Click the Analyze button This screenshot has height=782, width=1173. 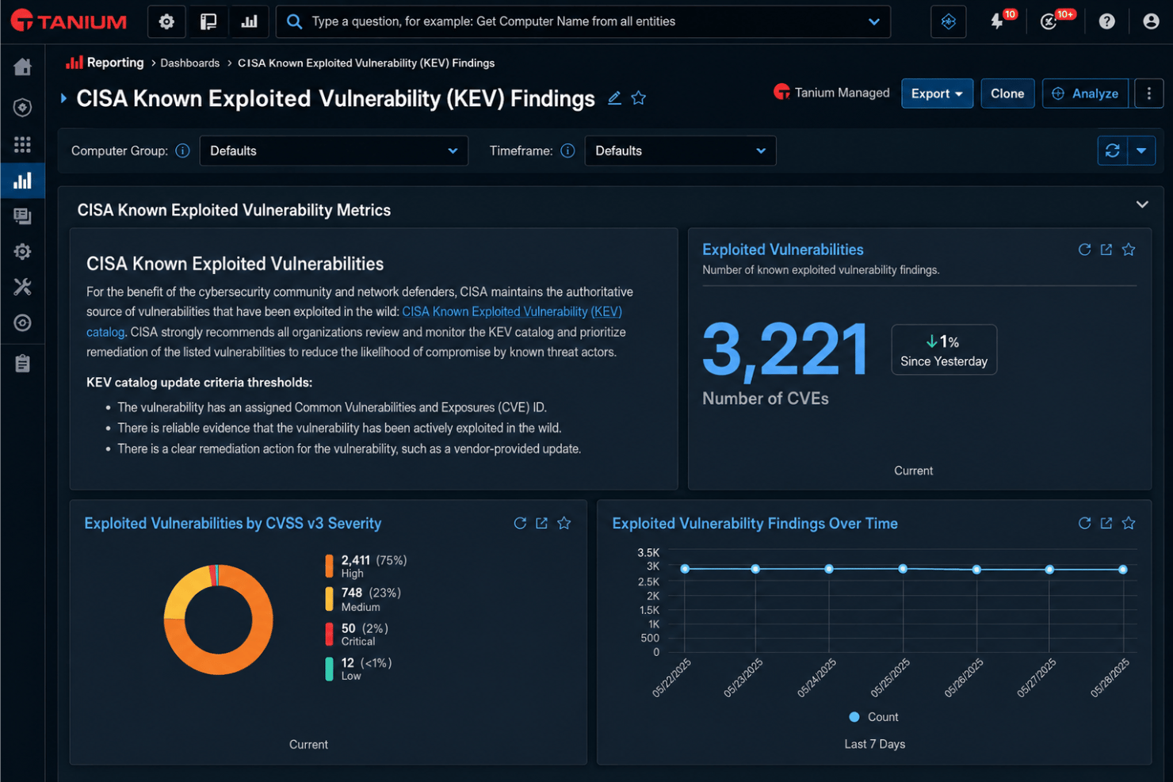1085,93
